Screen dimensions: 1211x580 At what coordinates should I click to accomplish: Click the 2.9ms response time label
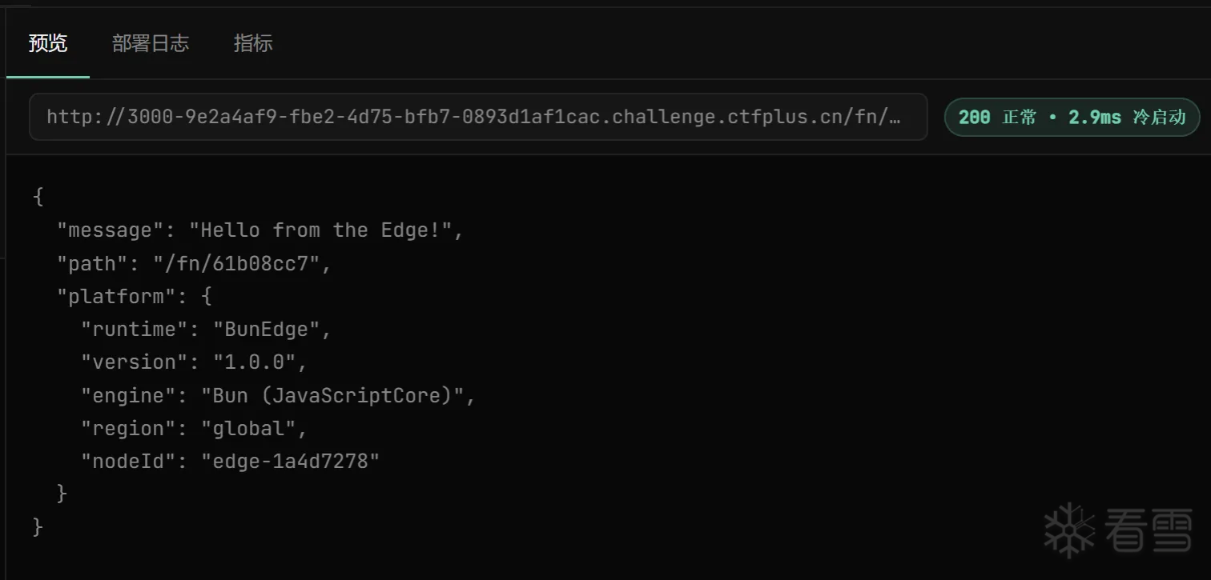(x=1094, y=118)
